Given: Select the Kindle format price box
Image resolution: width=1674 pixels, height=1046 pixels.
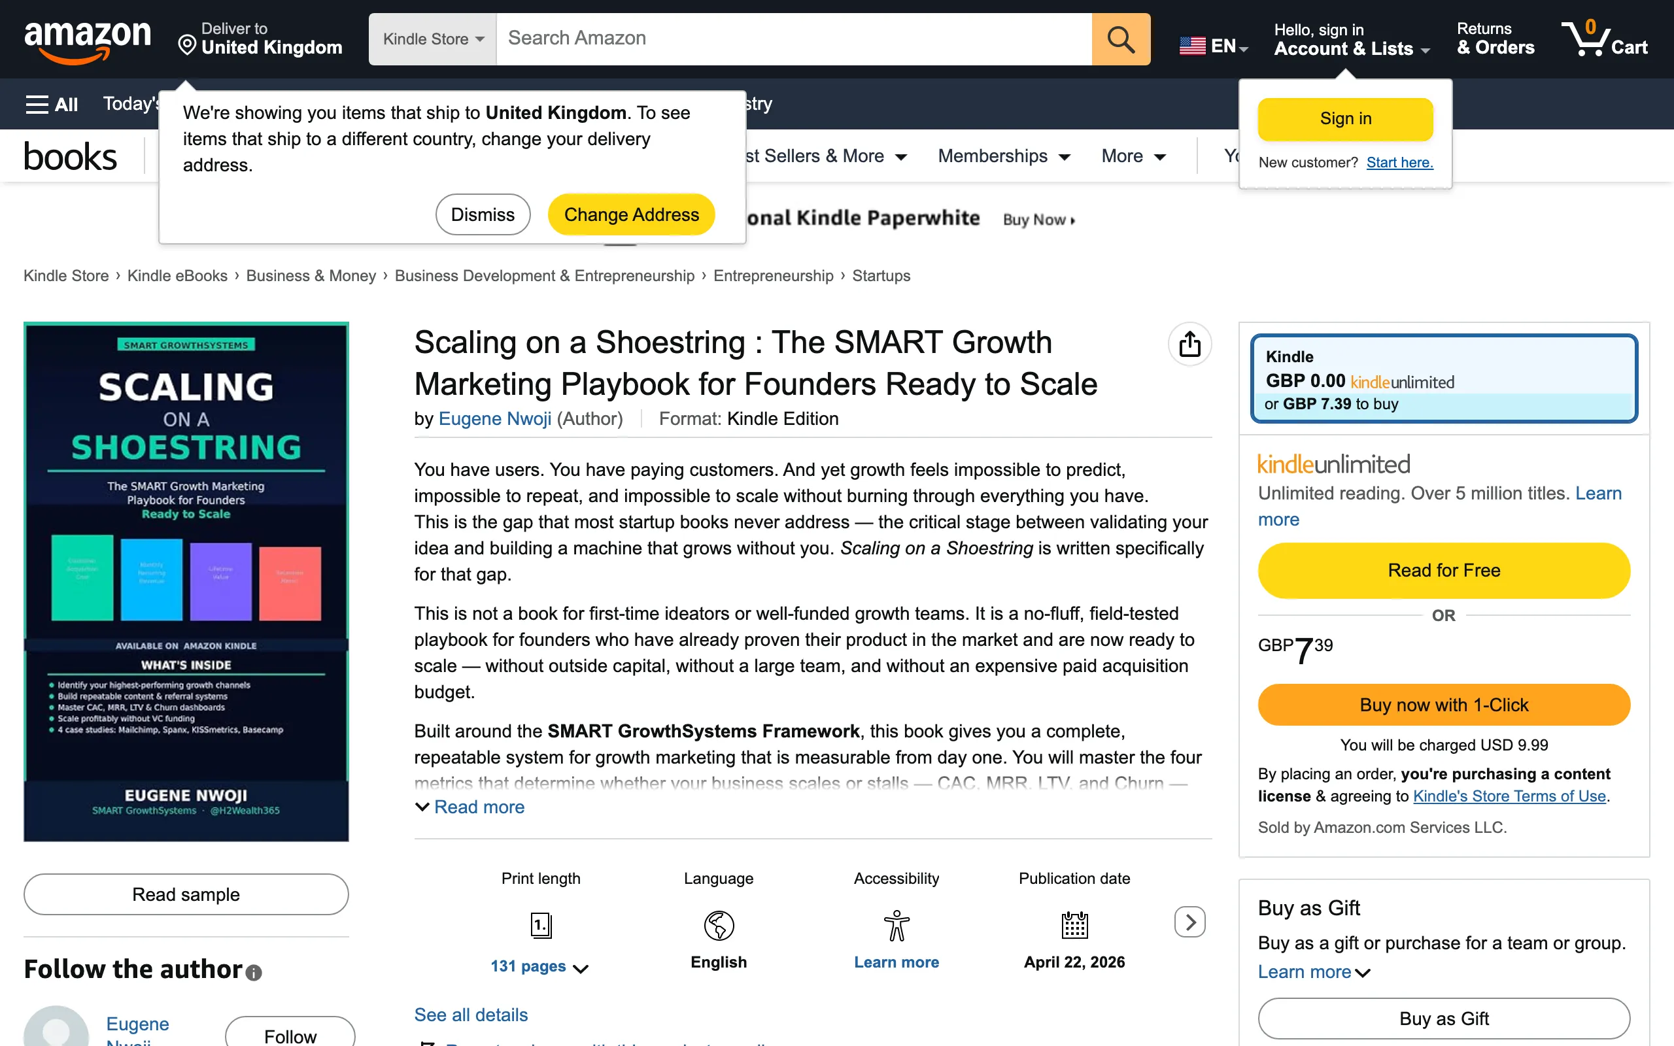Looking at the screenshot, I should coord(1444,379).
